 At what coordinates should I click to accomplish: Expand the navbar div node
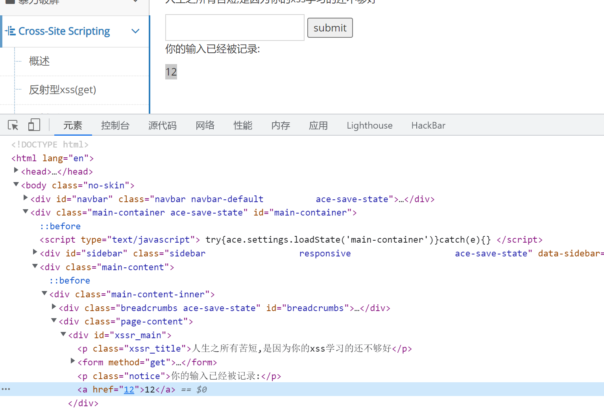26,197
